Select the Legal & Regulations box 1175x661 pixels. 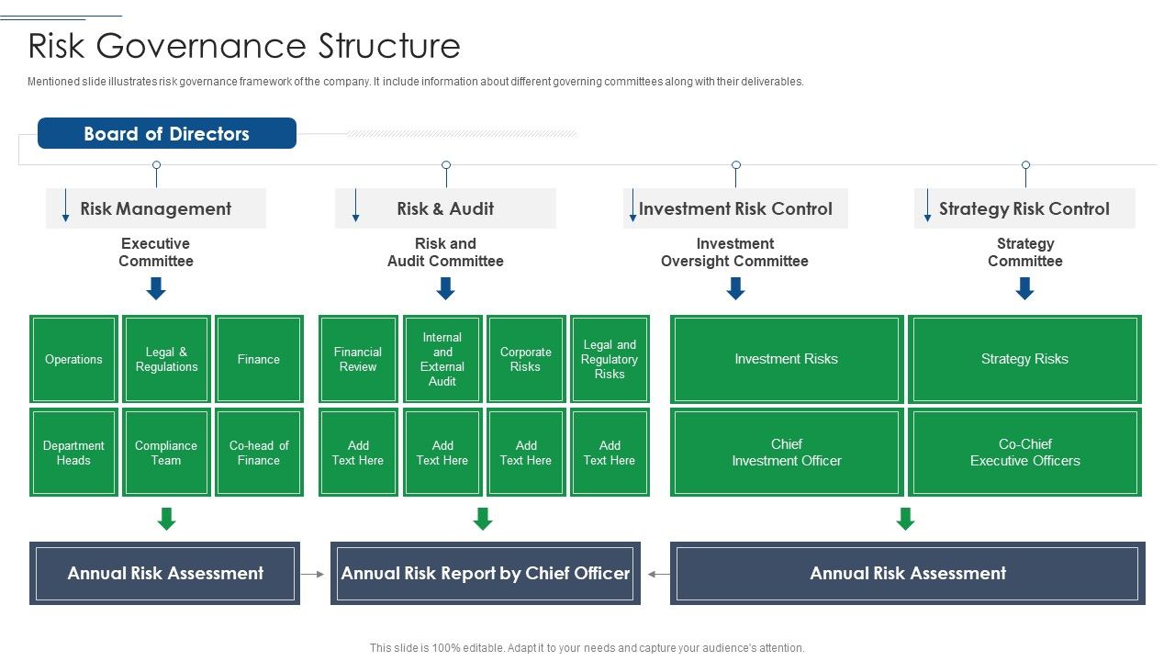[166, 359]
